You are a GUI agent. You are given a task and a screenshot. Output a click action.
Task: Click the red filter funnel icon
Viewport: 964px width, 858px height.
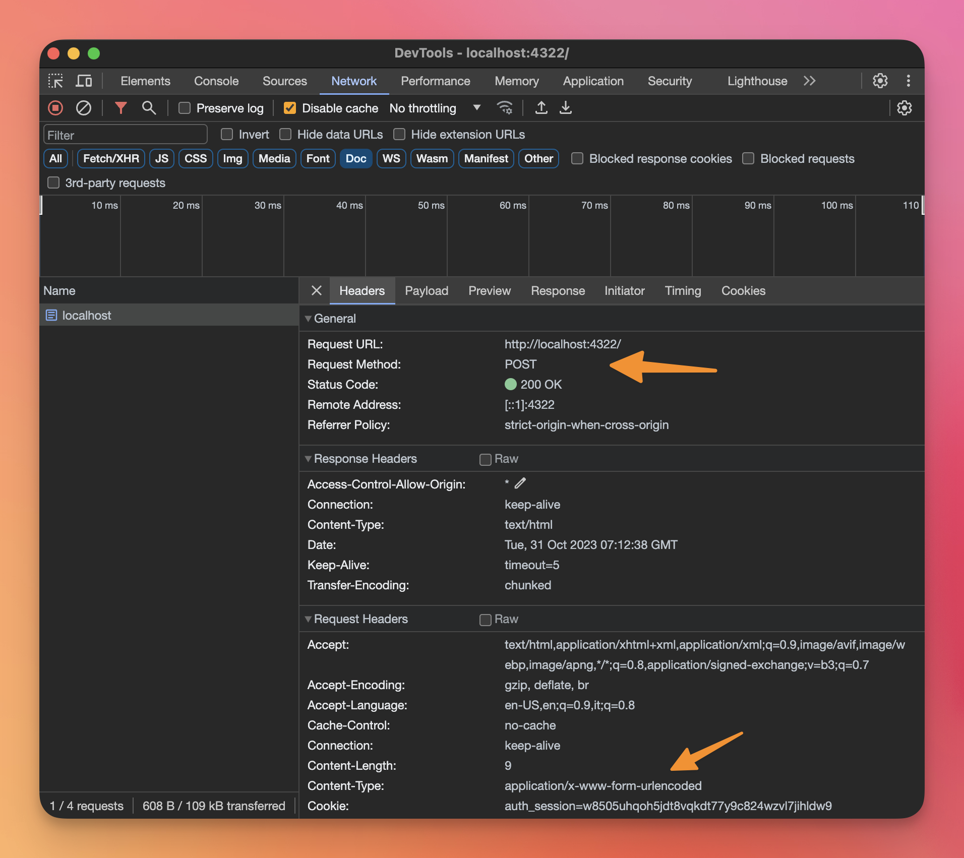coord(120,108)
